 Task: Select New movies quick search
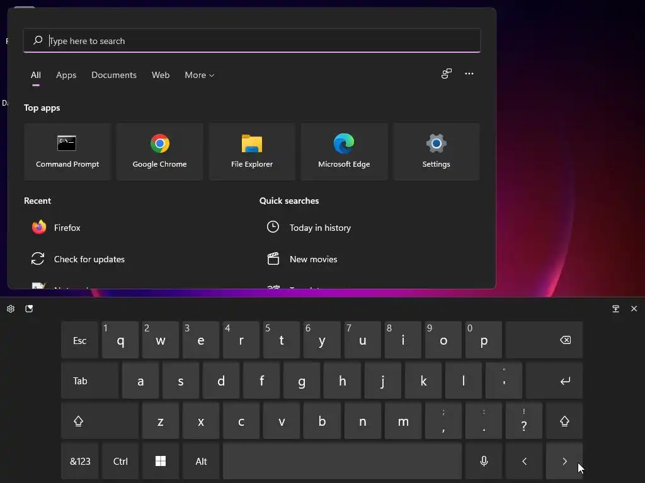[x=302, y=259]
